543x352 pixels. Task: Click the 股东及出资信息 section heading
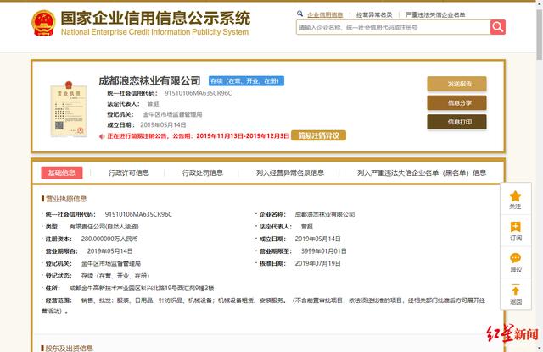coord(70,348)
